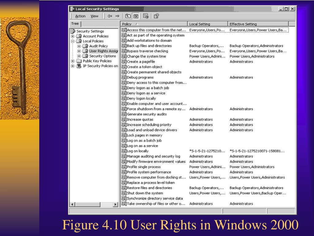Screen dimensions: 314x236
Task: Click the Security Options folder icon
Action: click(86, 56)
